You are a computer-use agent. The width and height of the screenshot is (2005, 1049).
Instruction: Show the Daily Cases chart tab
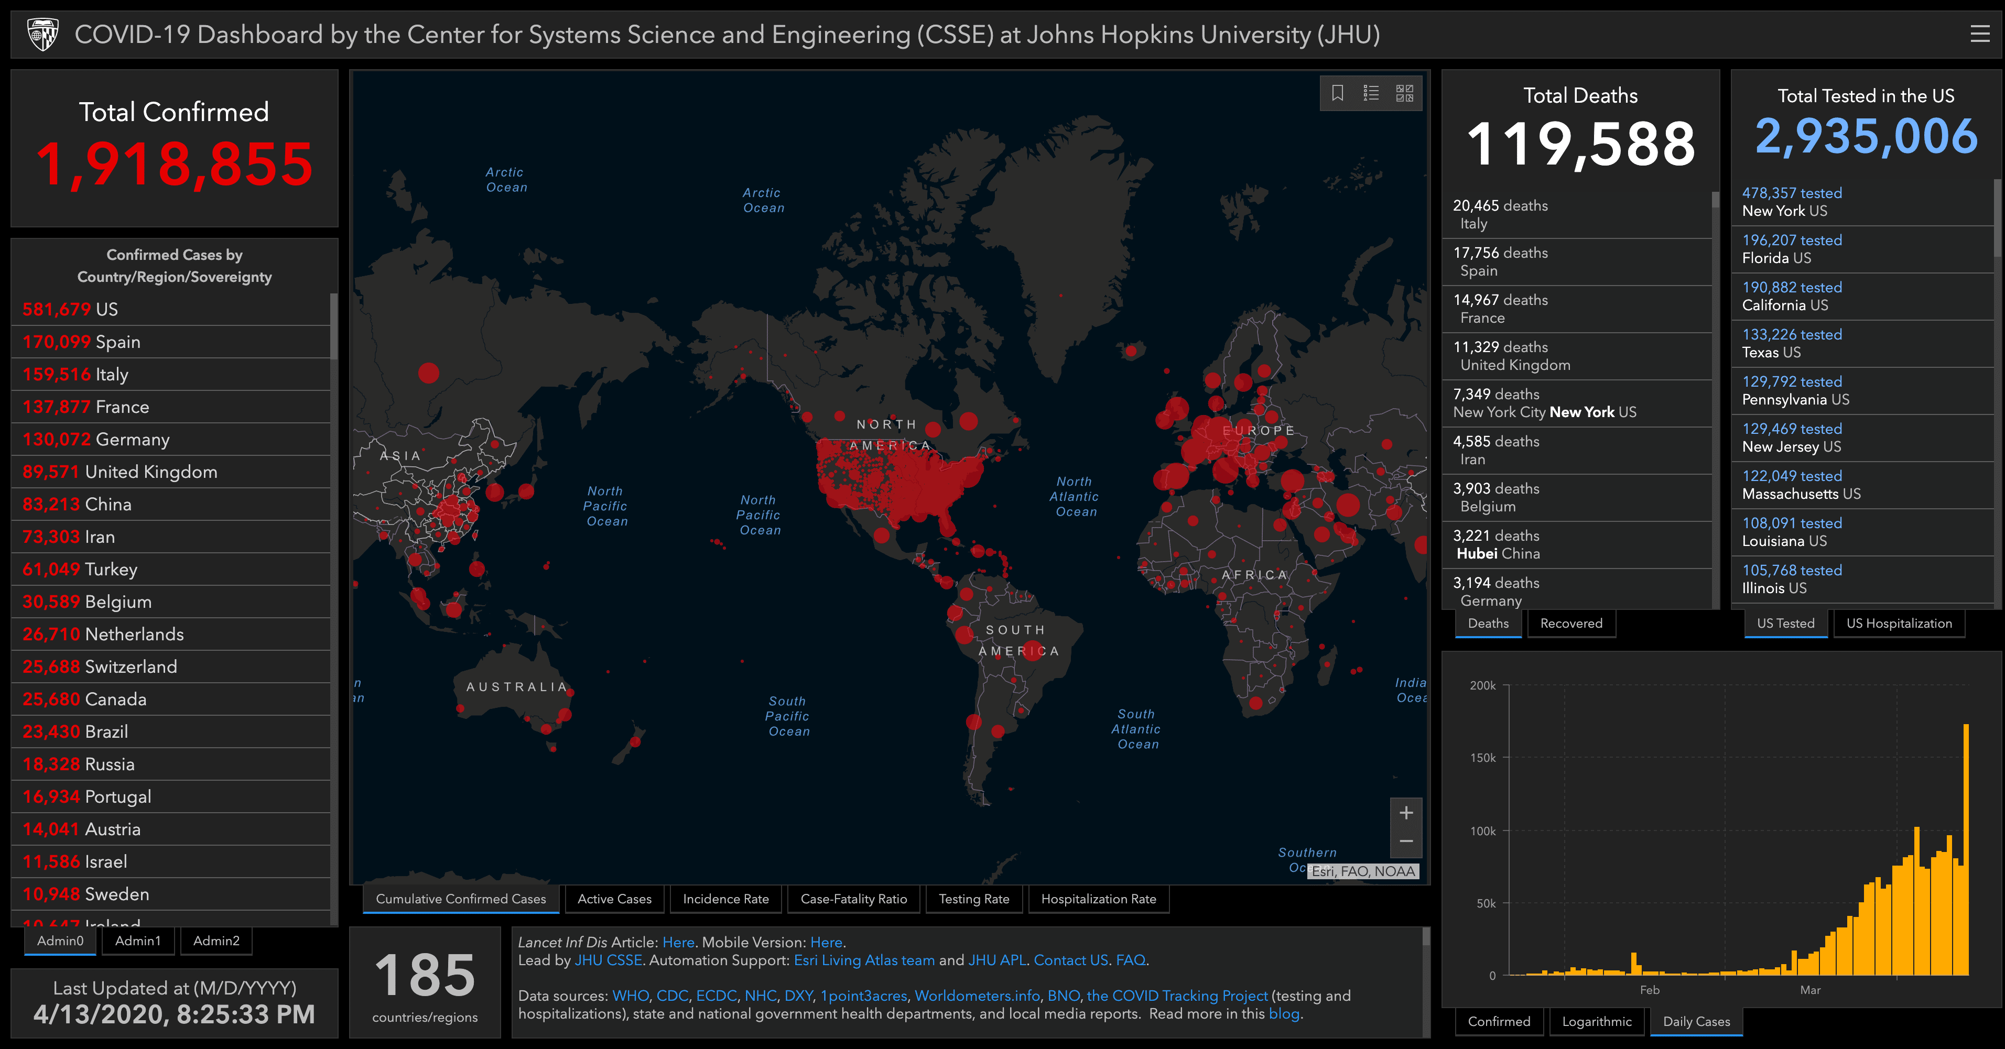tap(1696, 1022)
